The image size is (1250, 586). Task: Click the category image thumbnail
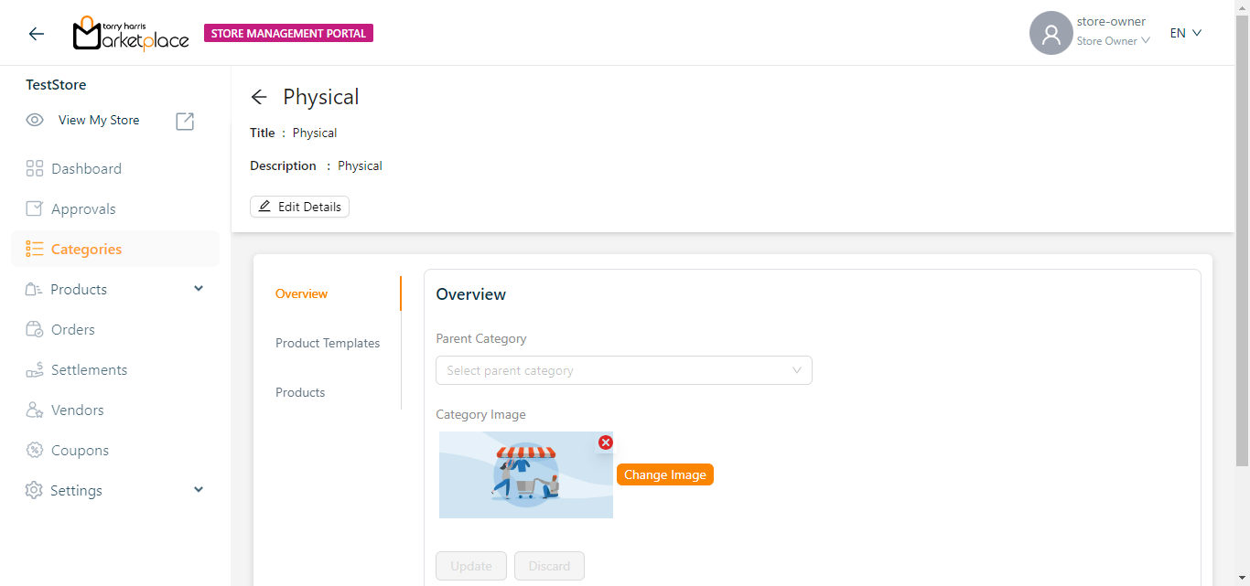click(525, 475)
